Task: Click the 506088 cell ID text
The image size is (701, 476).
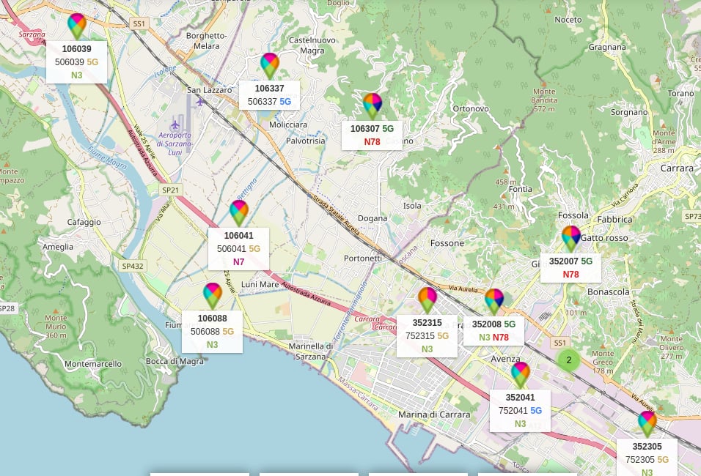Action: [x=205, y=332]
